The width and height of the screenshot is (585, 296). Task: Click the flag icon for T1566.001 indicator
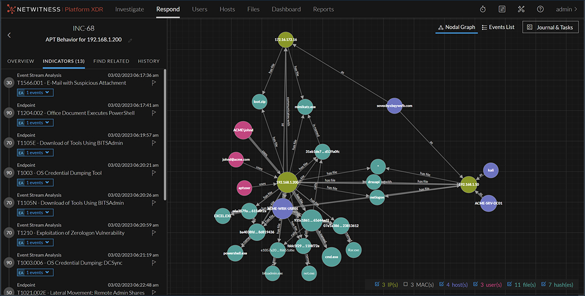(154, 83)
